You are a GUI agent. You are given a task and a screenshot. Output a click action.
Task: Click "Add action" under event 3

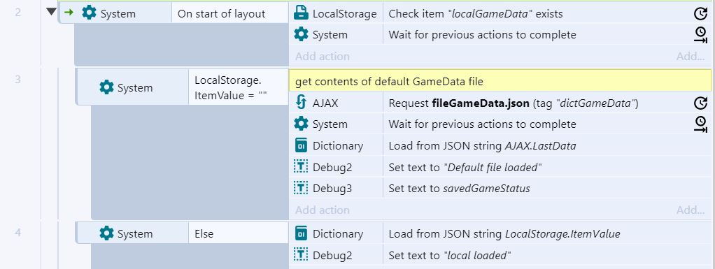tap(323, 210)
